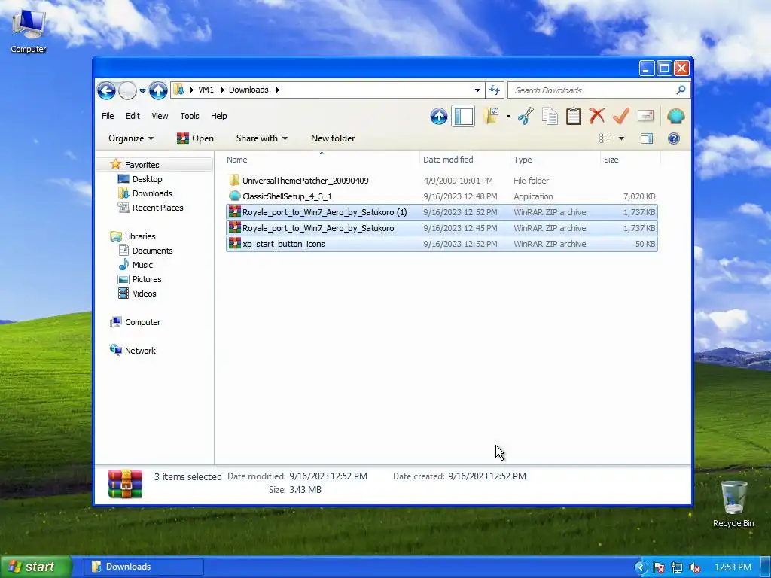Click the Paste clipboard toolbar icon
The image size is (771, 578).
click(x=573, y=116)
